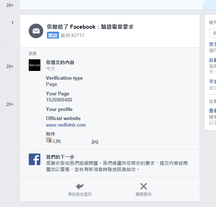Click the Page value under Verification type
This screenshot has height=207, width=216.
pos(52,84)
